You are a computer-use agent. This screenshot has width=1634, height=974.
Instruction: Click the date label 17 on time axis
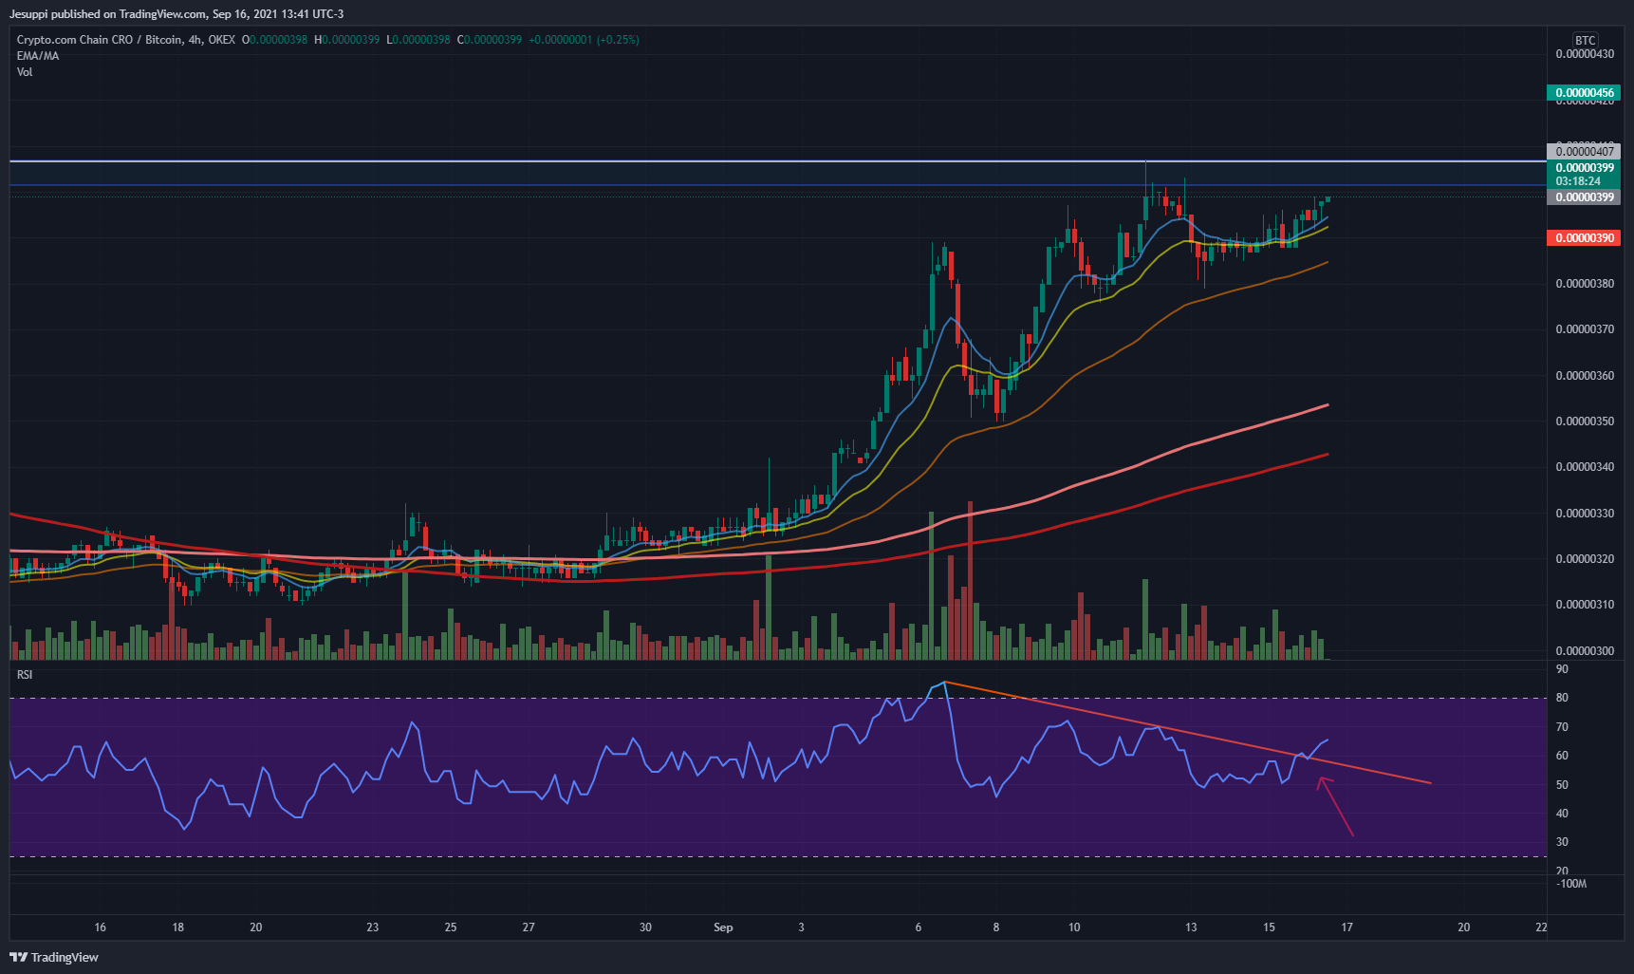1346,927
